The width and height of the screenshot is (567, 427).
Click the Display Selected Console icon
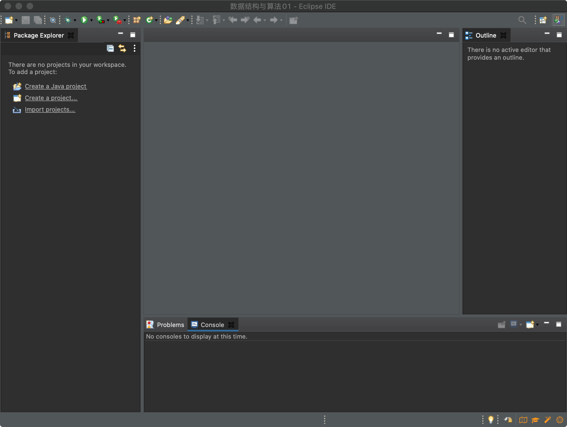pyautogui.click(x=514, y=324)
